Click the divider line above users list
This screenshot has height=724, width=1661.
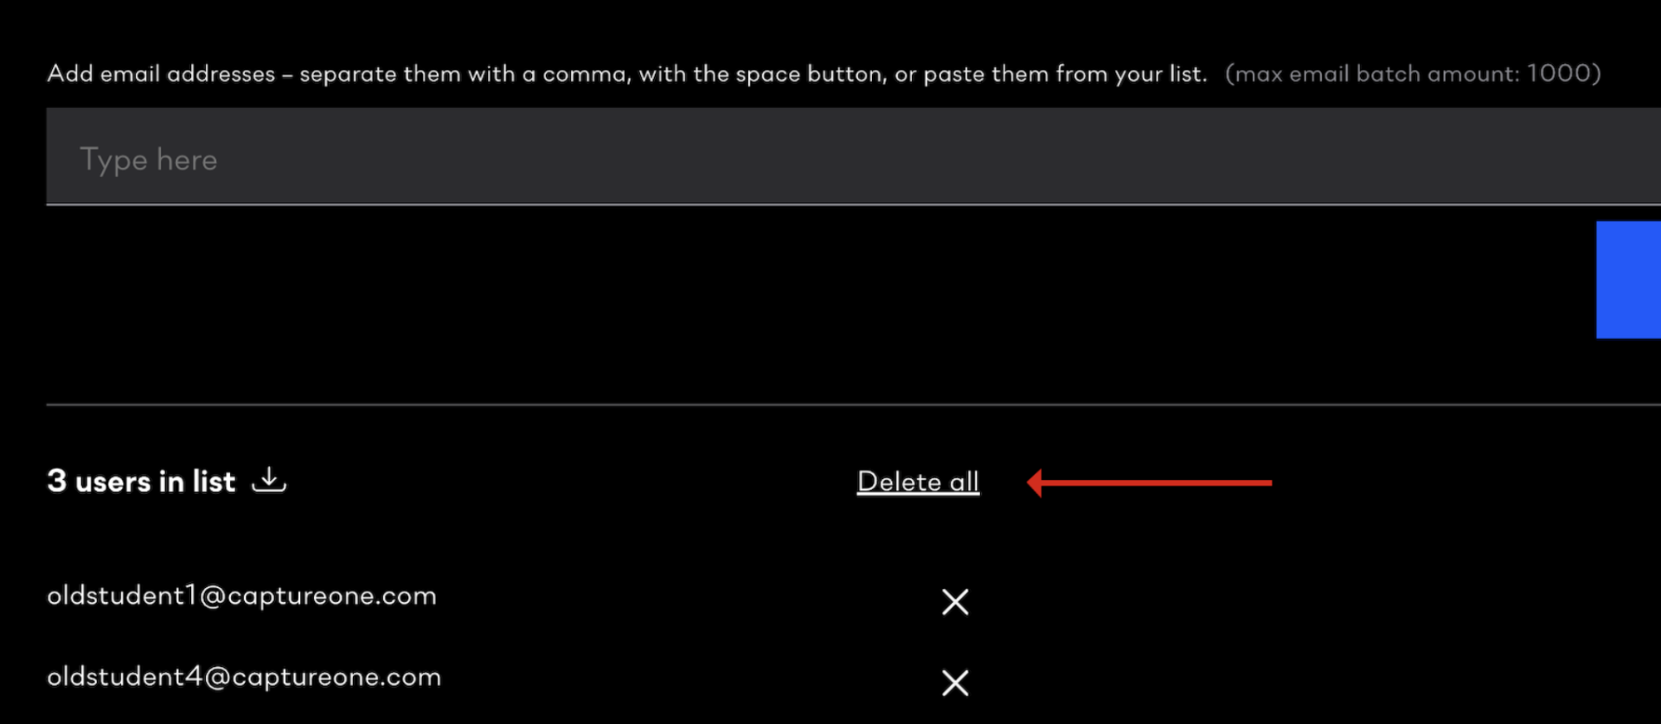click(853, 404)
